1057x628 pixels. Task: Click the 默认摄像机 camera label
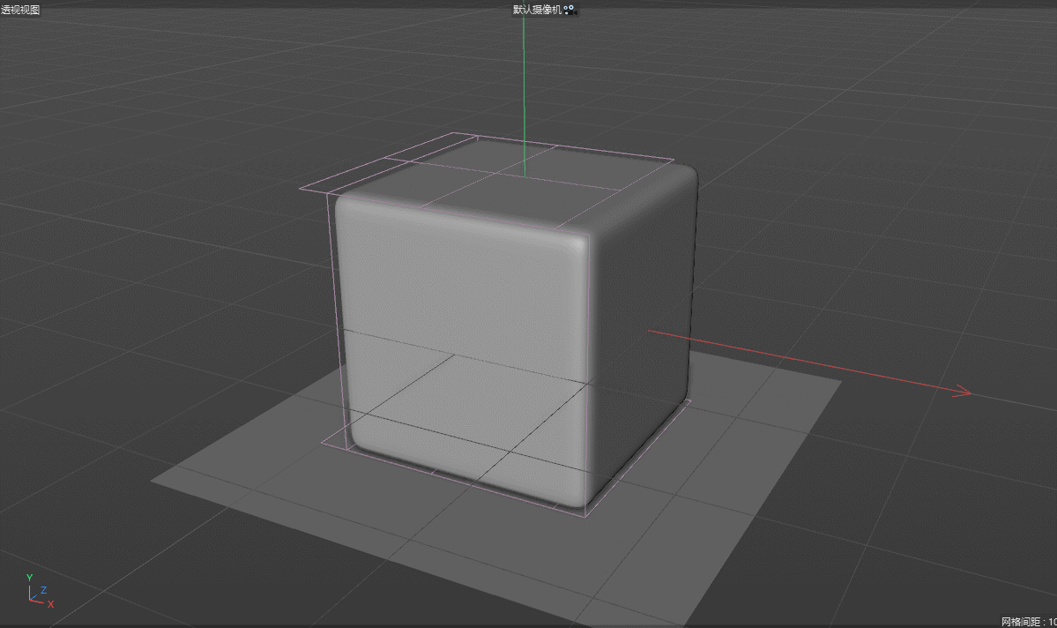coord(537,10)
